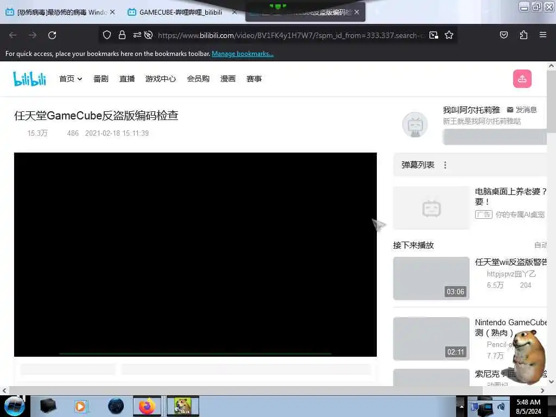Switch to the 恐怖病毒 Windows tab
Image resolution: width=556 pixels, height=417 pixels.
tap(62, 12)
